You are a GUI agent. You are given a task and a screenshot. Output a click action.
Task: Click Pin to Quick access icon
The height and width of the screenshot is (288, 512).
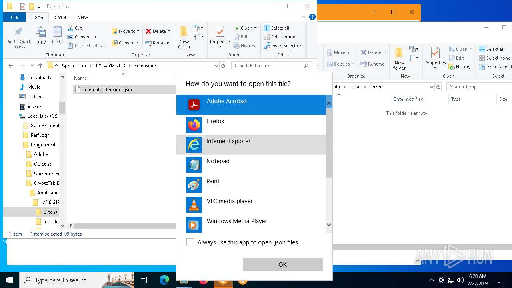19,37
